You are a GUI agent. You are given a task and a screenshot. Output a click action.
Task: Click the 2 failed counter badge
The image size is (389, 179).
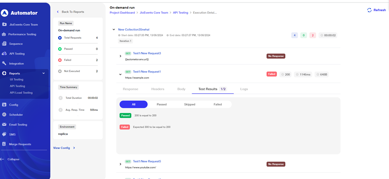(x=312, y=36)
